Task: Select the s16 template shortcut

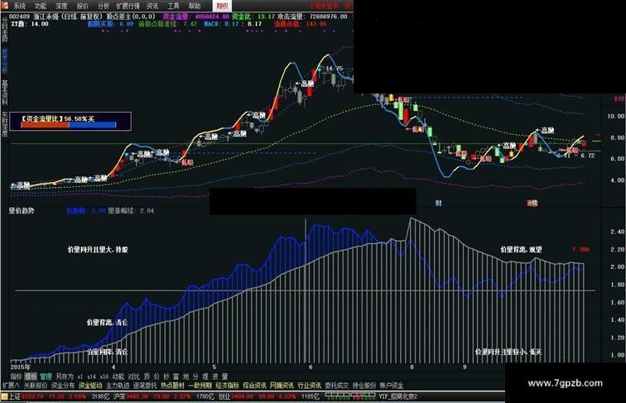Action: pos(104,377)
